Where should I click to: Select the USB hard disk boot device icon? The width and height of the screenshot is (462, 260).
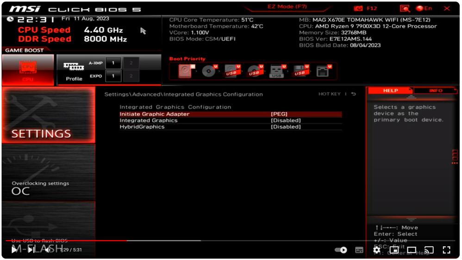[232, 71]
